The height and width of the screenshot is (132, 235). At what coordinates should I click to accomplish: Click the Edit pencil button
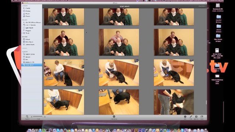click(191, 117)
